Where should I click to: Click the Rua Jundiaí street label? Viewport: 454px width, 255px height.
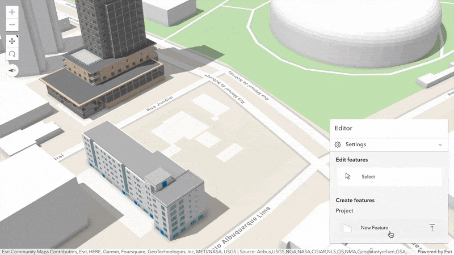tap(160, 104)
